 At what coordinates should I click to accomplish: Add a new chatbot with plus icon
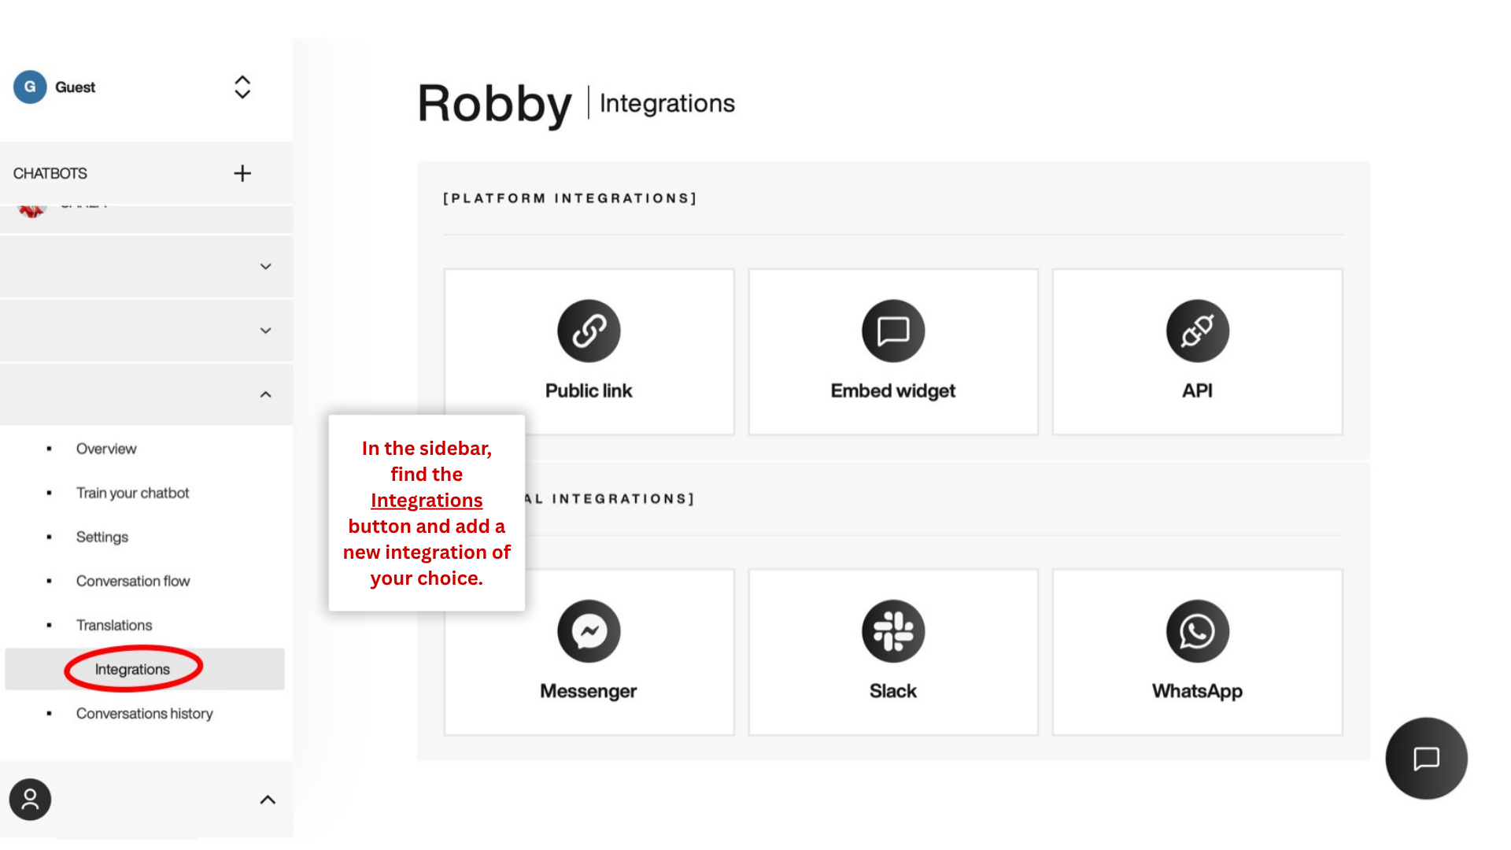point(242,173)
